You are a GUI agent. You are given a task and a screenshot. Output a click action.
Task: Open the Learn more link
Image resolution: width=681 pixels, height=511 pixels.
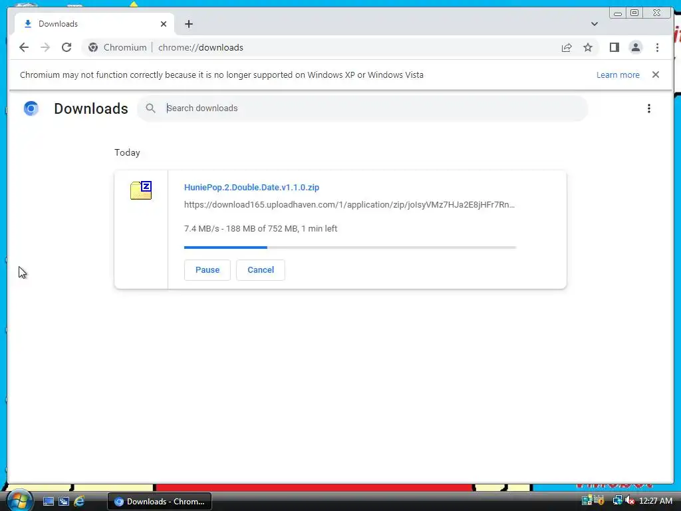point(618,75)
